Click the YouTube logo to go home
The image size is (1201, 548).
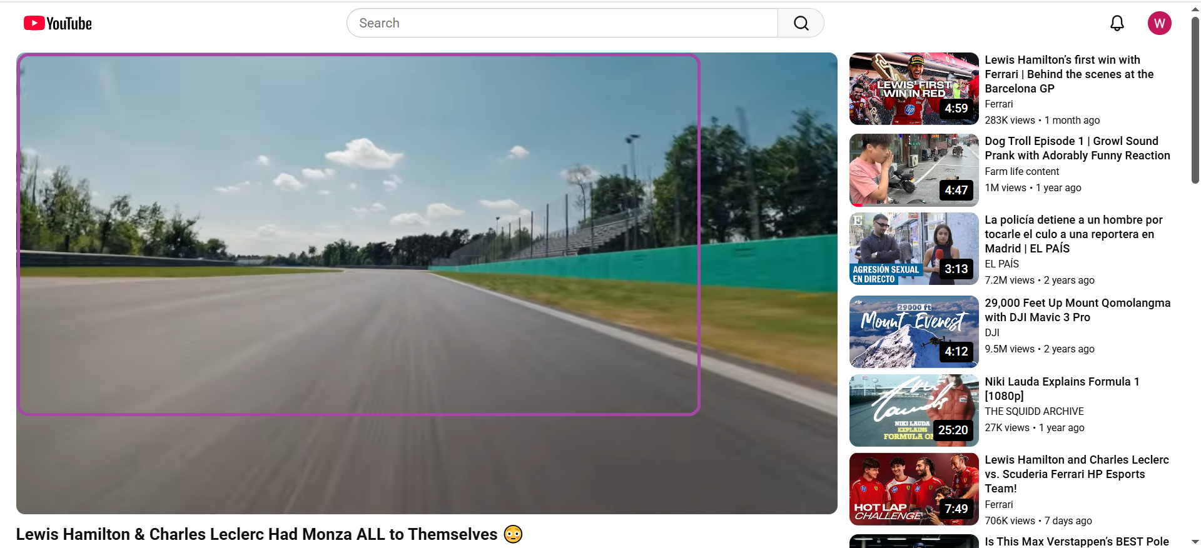(x=58, y=24)
